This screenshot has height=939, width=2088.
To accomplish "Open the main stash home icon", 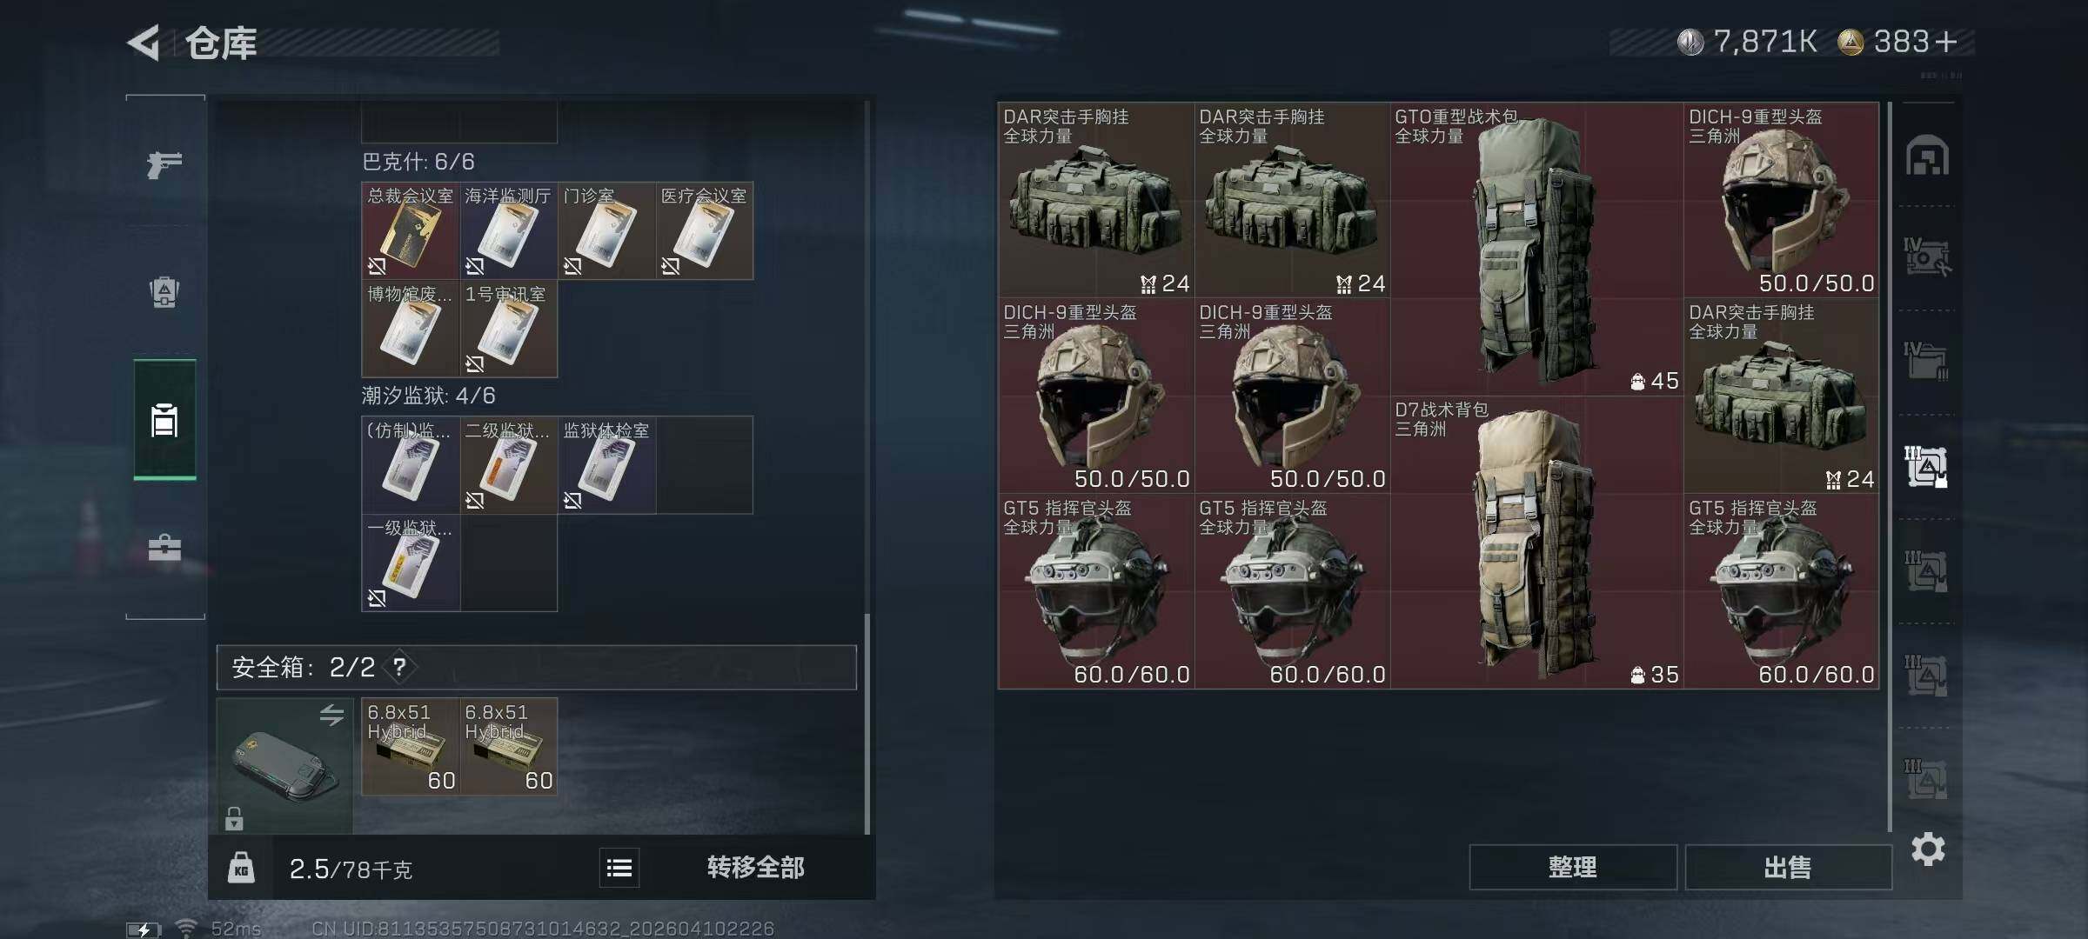I will 1927,155.
